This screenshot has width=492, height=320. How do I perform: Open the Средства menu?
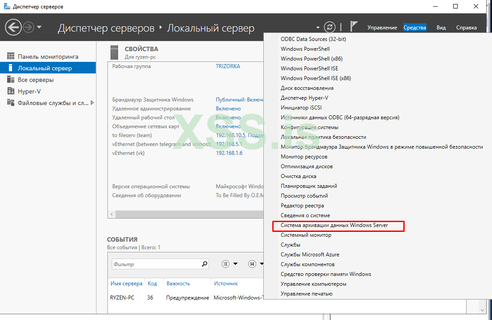point(415,28)
